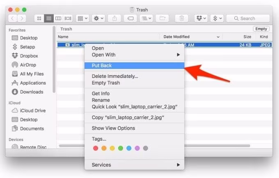Apply the yellow tag color
Viewport: 279px width, 178px height.
click(x=112, y=148)
